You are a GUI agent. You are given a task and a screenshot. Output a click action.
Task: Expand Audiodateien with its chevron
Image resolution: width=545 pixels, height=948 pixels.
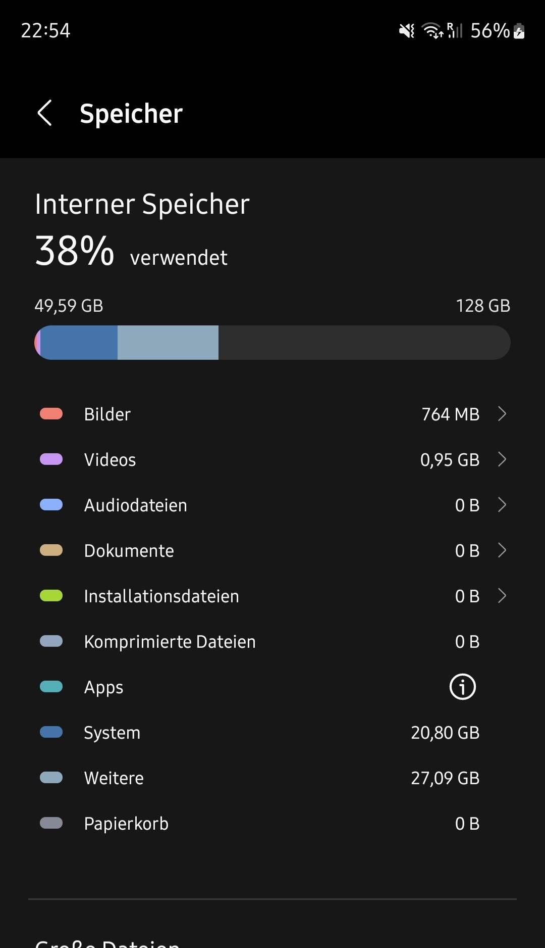pyautogui.click(x=502, y=505)
